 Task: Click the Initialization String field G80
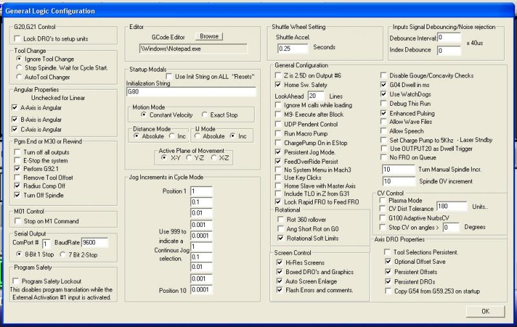coord(191,92)
